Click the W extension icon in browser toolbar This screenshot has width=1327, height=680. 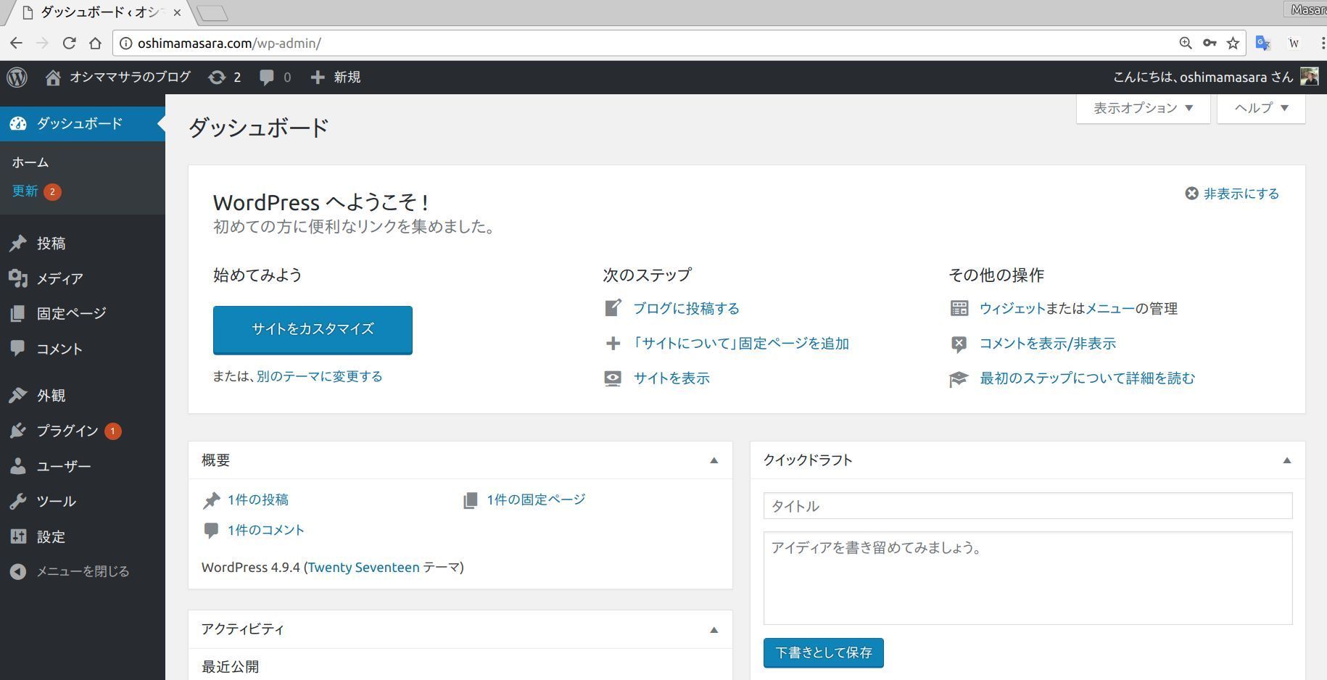(x=1294, y=43)
